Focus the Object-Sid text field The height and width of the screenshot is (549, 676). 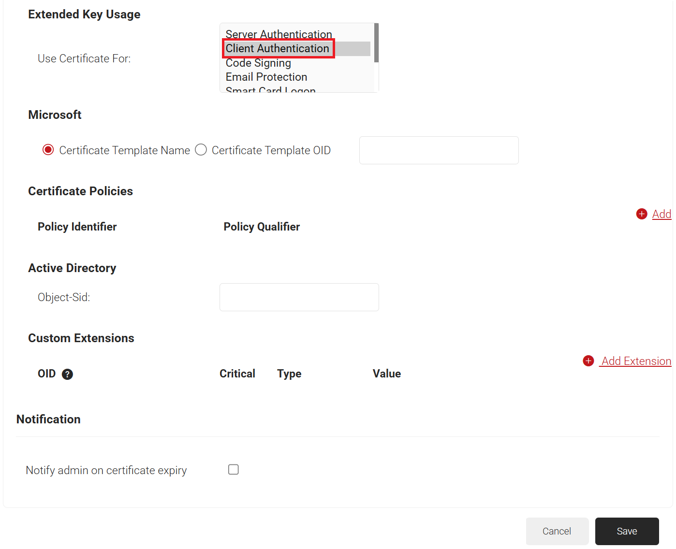coord(299,297)
